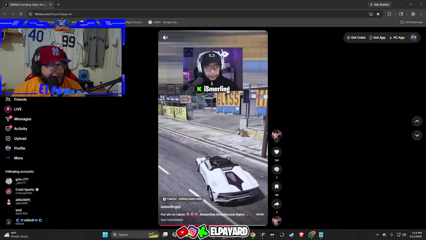Open Chrome icon in taskbar
This screenshot has width=426, height=240.
[x=253, y=235]
